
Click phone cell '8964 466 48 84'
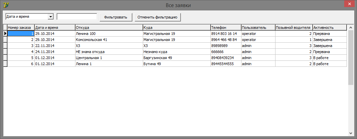[x=226, y=40]
